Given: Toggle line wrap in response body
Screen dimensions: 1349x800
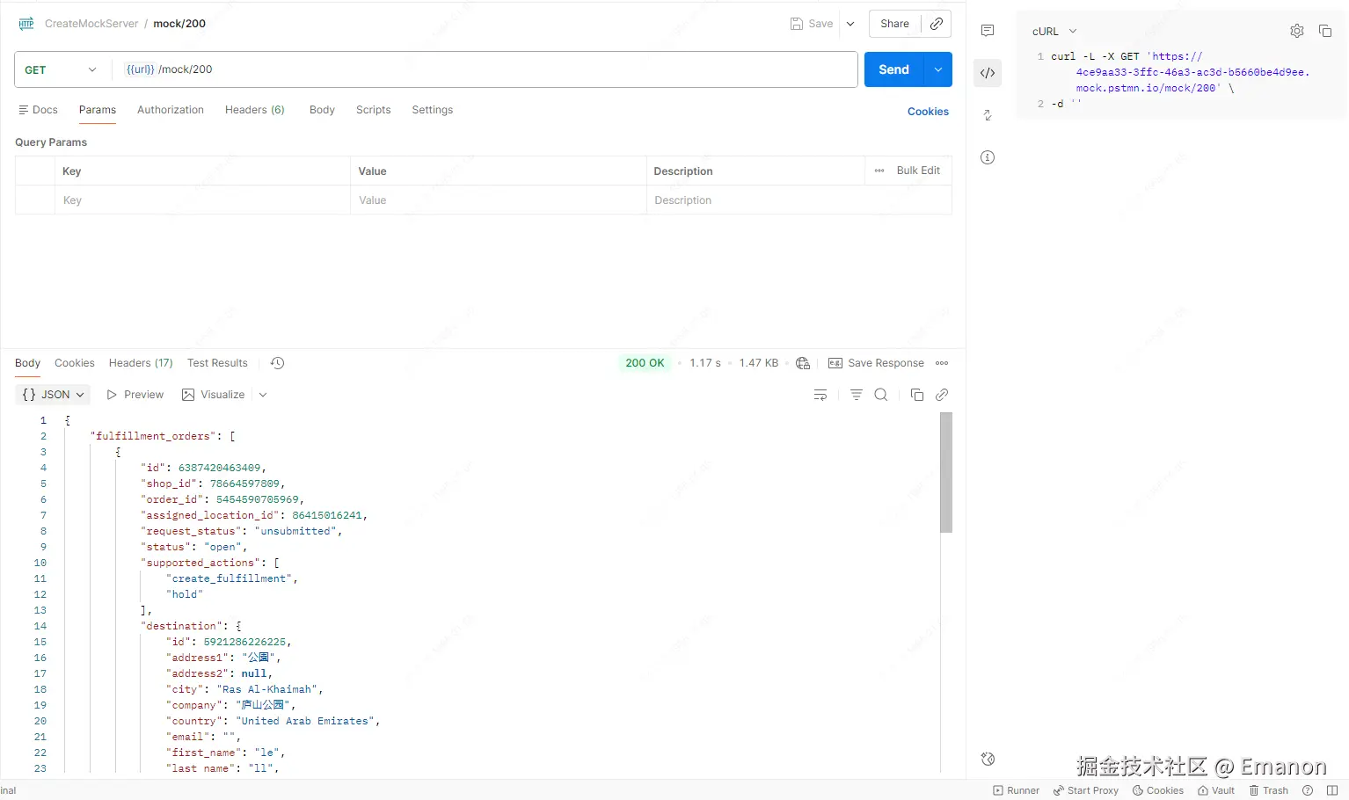Looking at the screenshot, I should click(x=820, y=395).
